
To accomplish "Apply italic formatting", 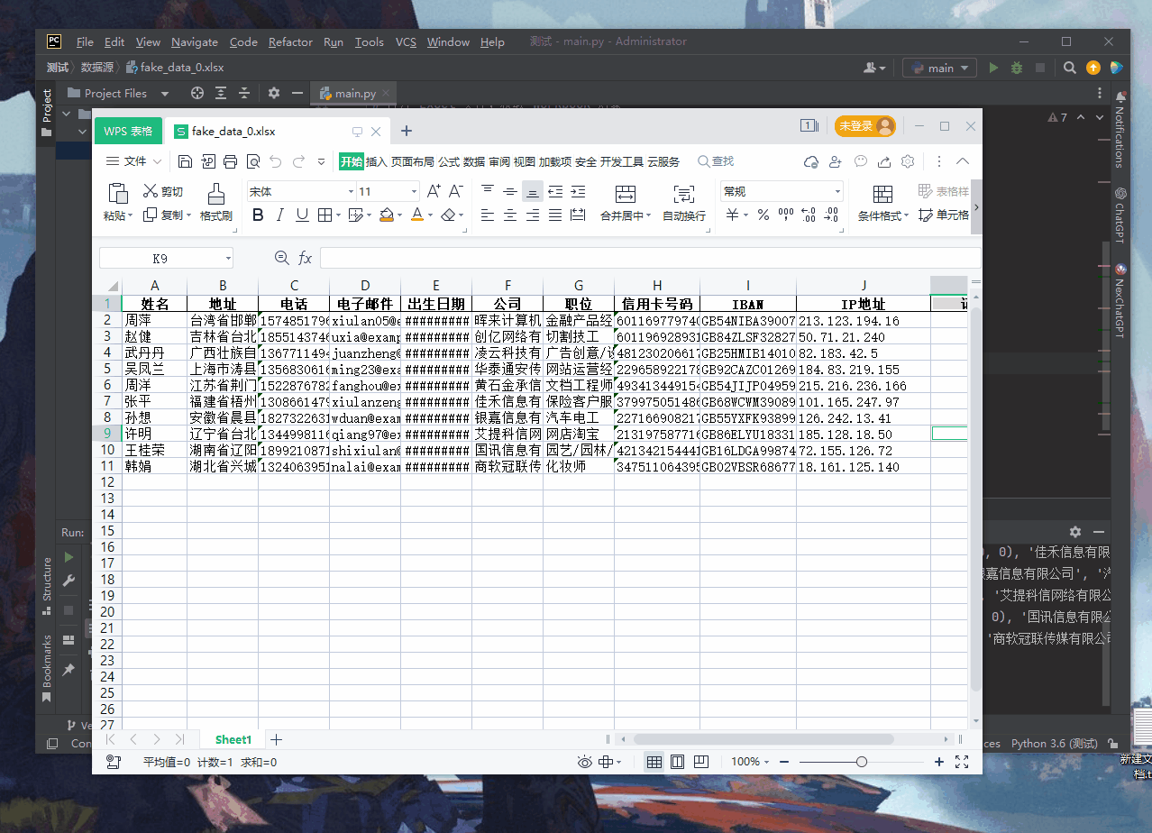I will click(279, 215).
